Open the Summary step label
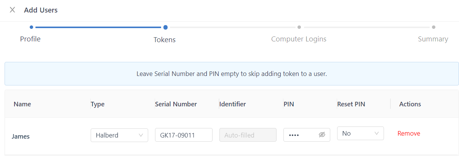Image resolution: width=459 pixels, height=158 pixels. pyautogui.click(x=433, y=39)
